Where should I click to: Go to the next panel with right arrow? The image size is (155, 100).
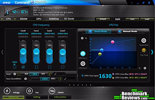coord(152,52)
